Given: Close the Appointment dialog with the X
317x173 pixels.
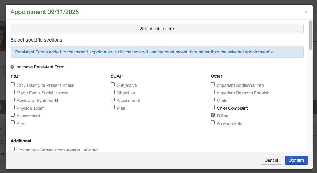Looking at the screenshot, I should pos(306,12).
